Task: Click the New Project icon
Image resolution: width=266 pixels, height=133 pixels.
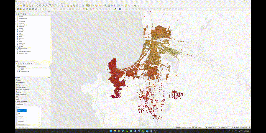Action: [17, 6]
